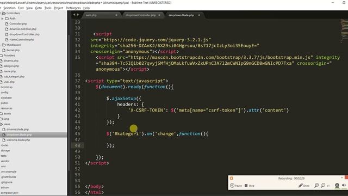Image resolution: width=348 pixels, height=196 pixels.
Task: Toggle the speaker audio in recorder bar
Action: tap(344, 185)
